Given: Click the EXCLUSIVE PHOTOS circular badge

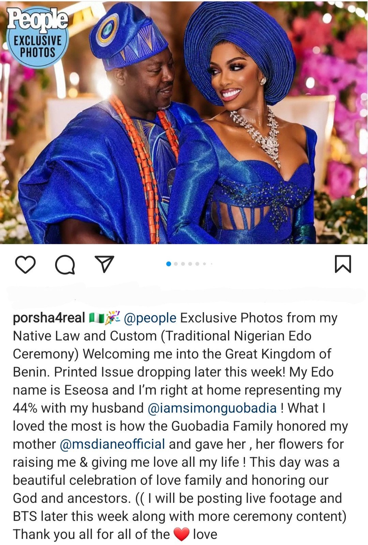Looking at the screenshot, I should (37, 37).
